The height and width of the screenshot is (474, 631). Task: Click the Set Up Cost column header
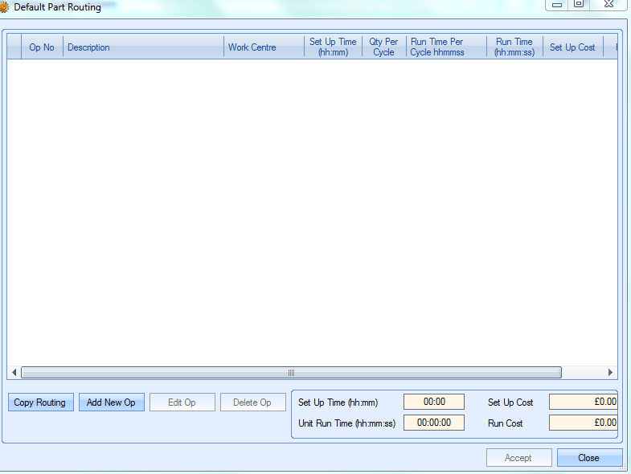(x=572, y=47)
